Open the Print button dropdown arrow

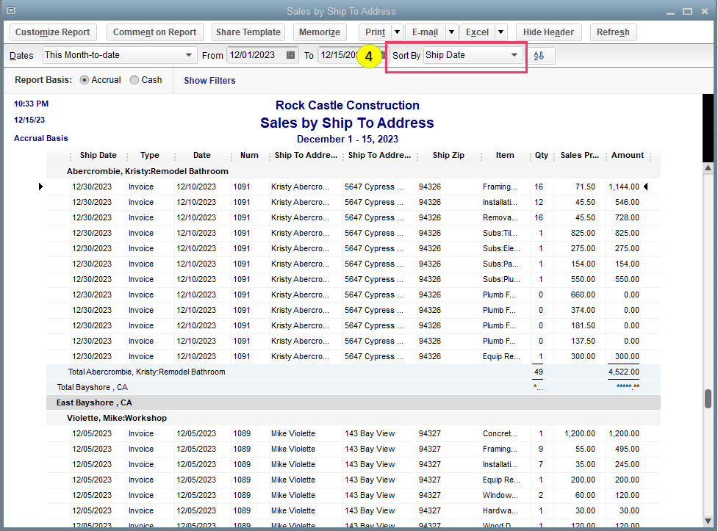pos(397,32)
